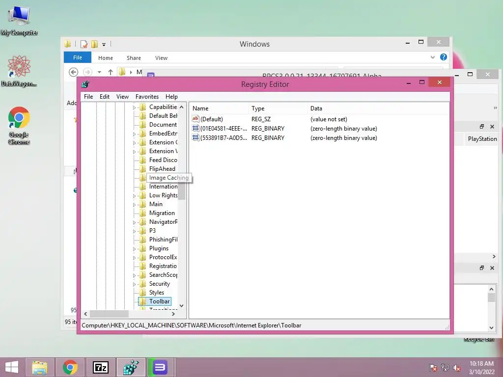The width and height of the screenshot is (503, 377).
Task: Select the PhishingFilter registry key
Action: [x=163, y=240]
